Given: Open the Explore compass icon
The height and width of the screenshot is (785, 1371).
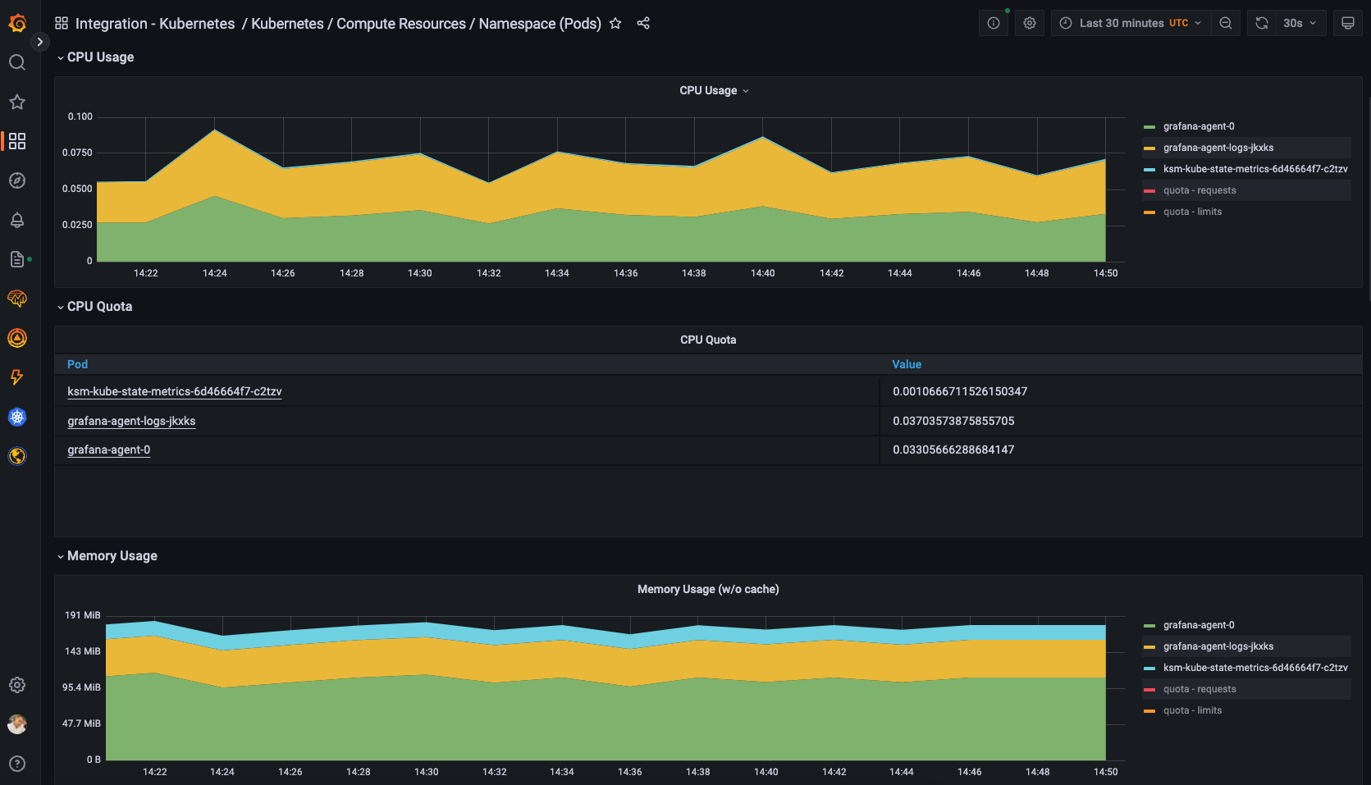Looking at the screenshot, I should coord(16,180).
